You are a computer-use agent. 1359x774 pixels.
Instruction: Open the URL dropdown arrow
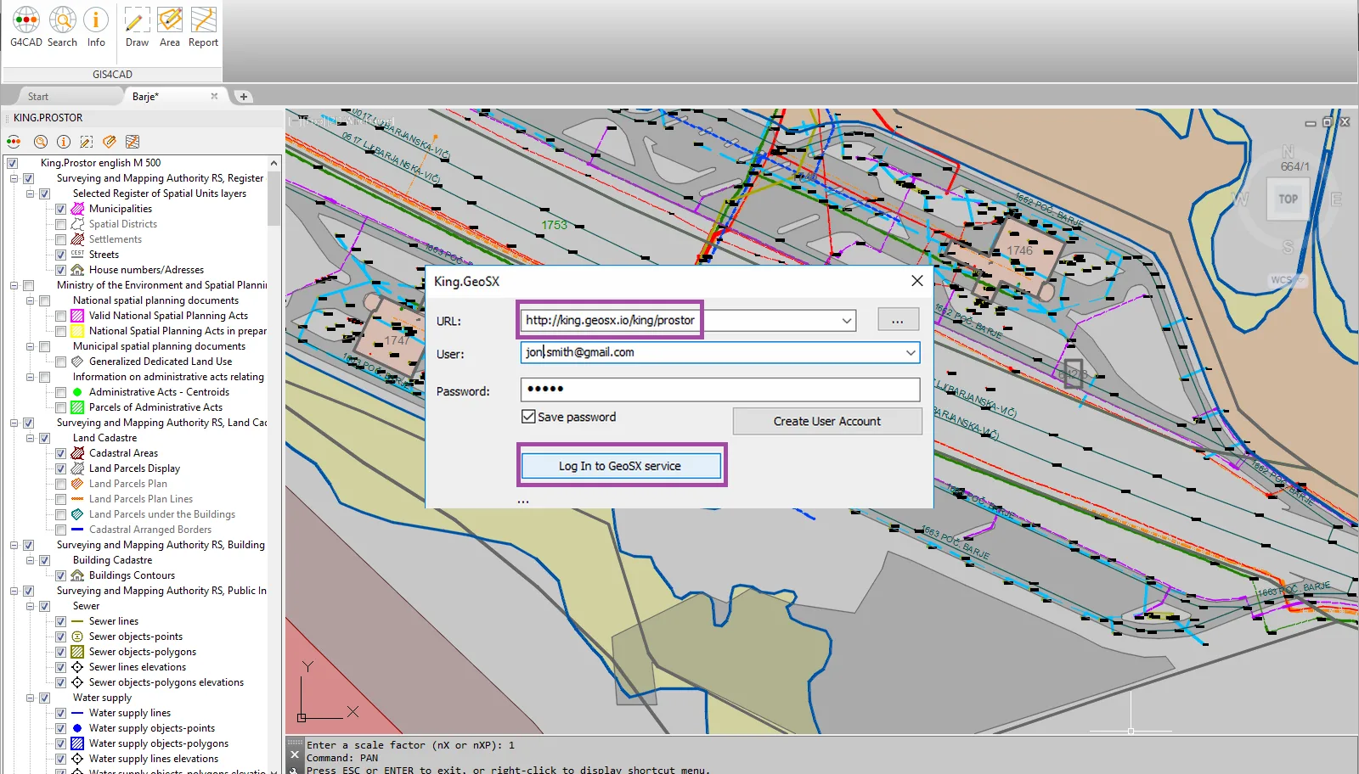click(x=846, y=321)
